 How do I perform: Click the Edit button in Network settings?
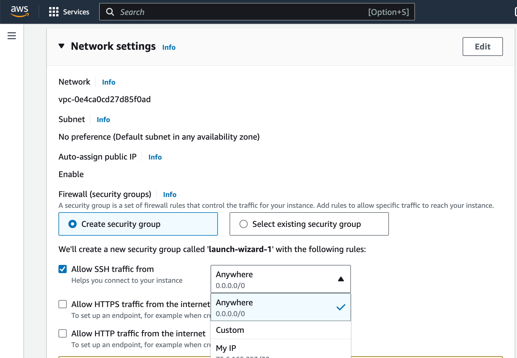(x=482, y=47)
